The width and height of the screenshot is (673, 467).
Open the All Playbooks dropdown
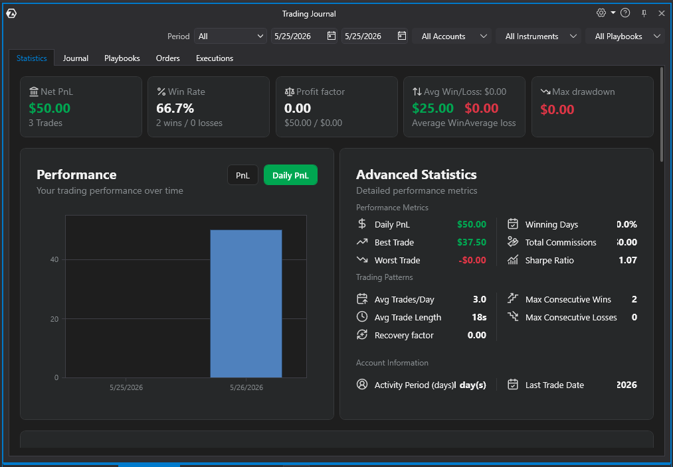[x=626, y=36]
